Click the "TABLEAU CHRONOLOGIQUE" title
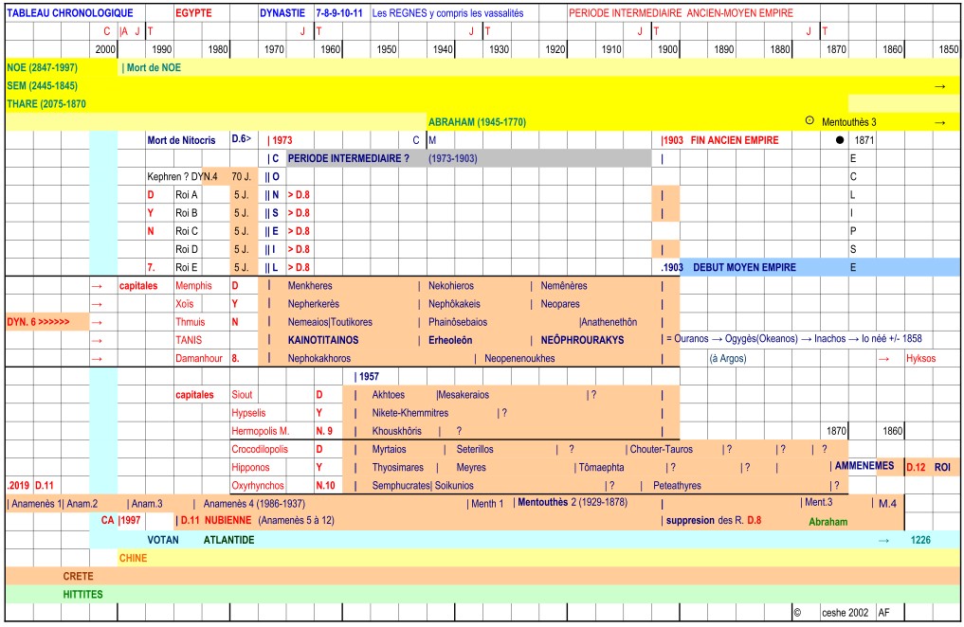Screen dimensions: 964x627 click(70, 13)
